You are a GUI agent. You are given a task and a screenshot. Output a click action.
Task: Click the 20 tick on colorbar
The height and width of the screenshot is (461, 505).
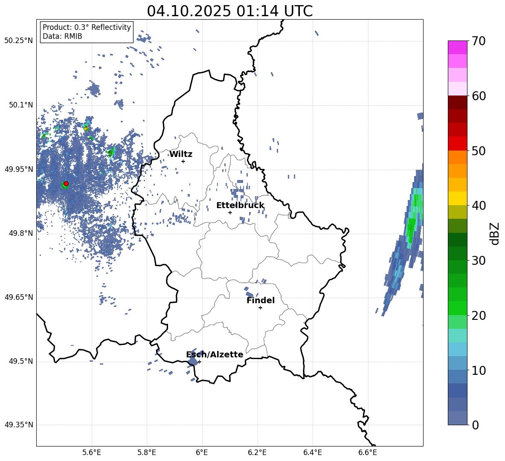(479, 315)
